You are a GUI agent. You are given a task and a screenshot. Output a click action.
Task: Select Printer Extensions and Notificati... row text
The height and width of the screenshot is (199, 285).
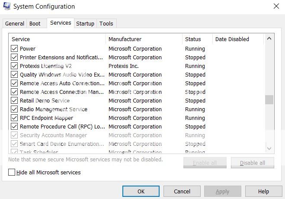coord(61,57)
